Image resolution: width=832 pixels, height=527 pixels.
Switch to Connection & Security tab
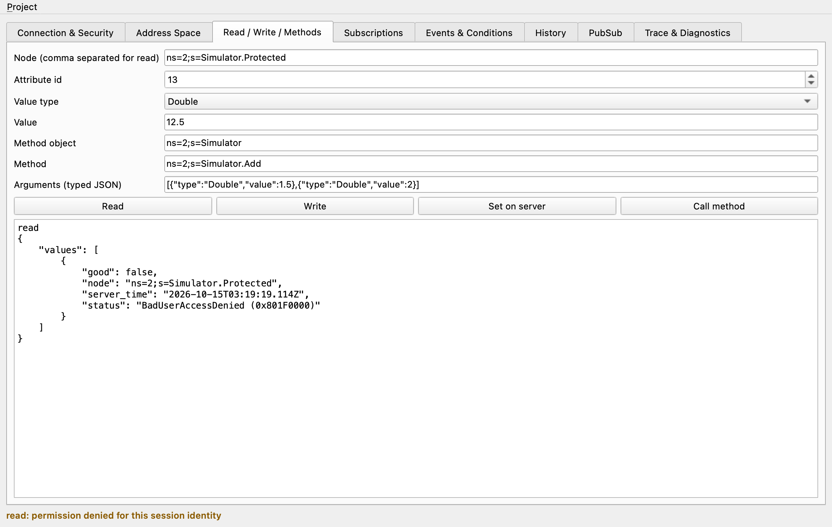coord(66,33)
